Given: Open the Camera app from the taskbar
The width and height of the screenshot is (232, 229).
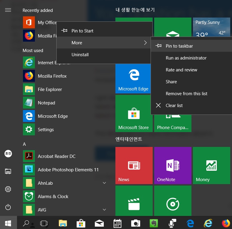Looking at the screenshot, I should pos(135,223).
